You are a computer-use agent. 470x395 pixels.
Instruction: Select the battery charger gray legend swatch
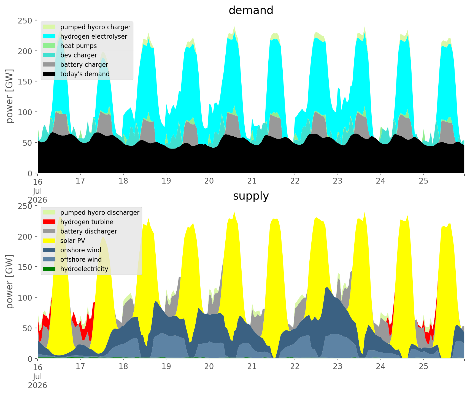point(49,65)
